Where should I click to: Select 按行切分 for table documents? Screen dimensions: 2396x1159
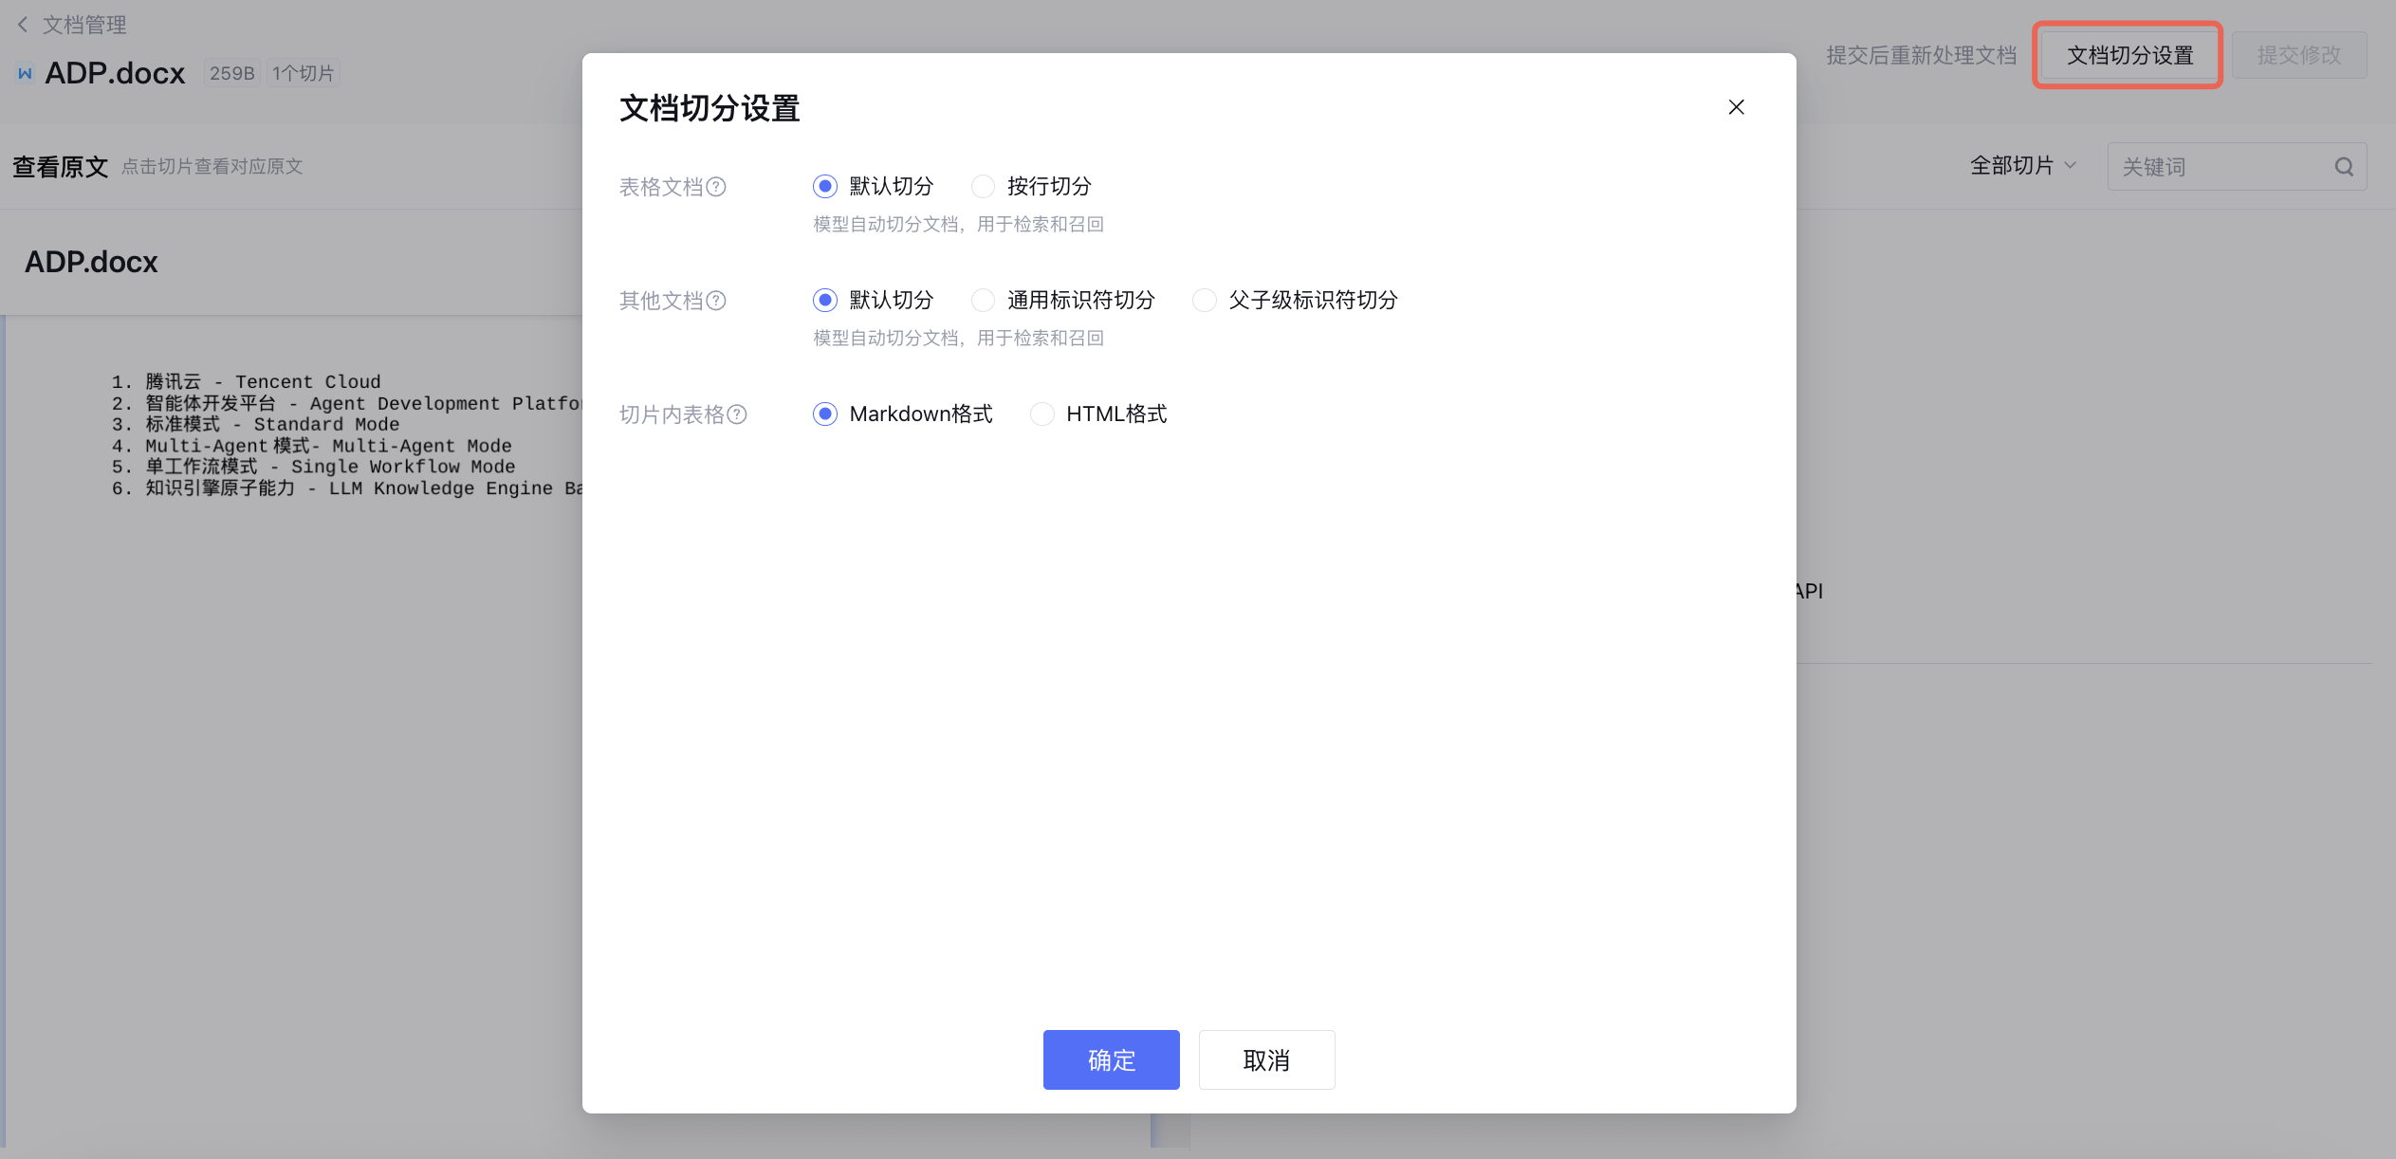pyautogui.click(x=984, y=186)
